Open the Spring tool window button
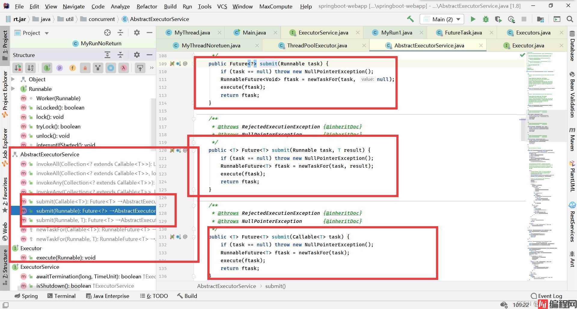 click(x=26, y=296)
